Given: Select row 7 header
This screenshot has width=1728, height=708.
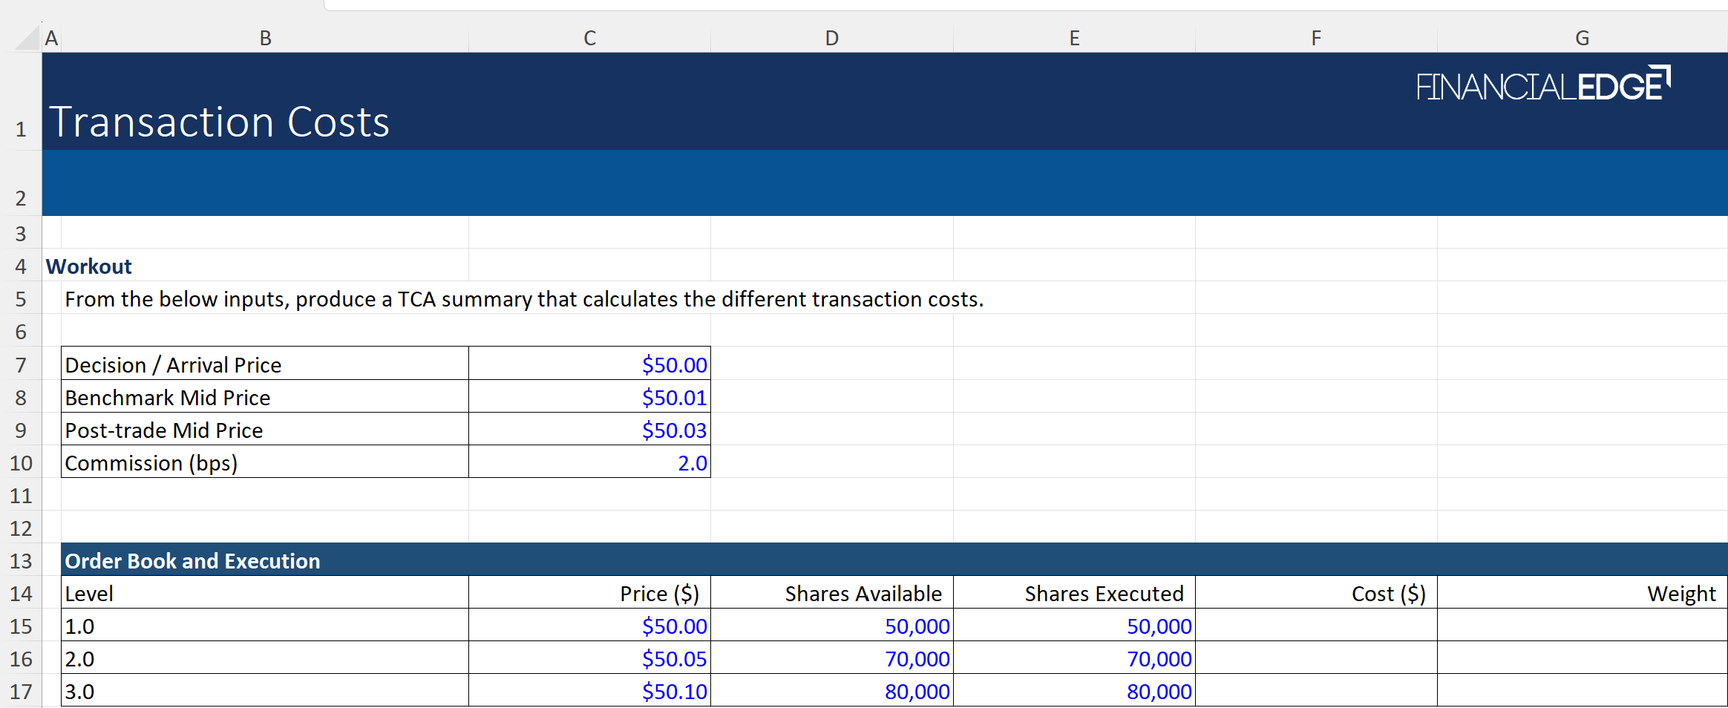Looking at the screenshot, I should 21,365.
